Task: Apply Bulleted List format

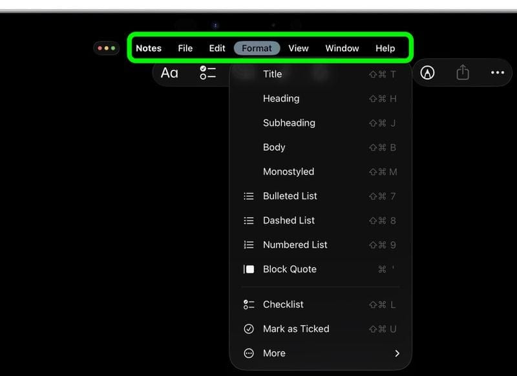Action: tap(290, 196)
